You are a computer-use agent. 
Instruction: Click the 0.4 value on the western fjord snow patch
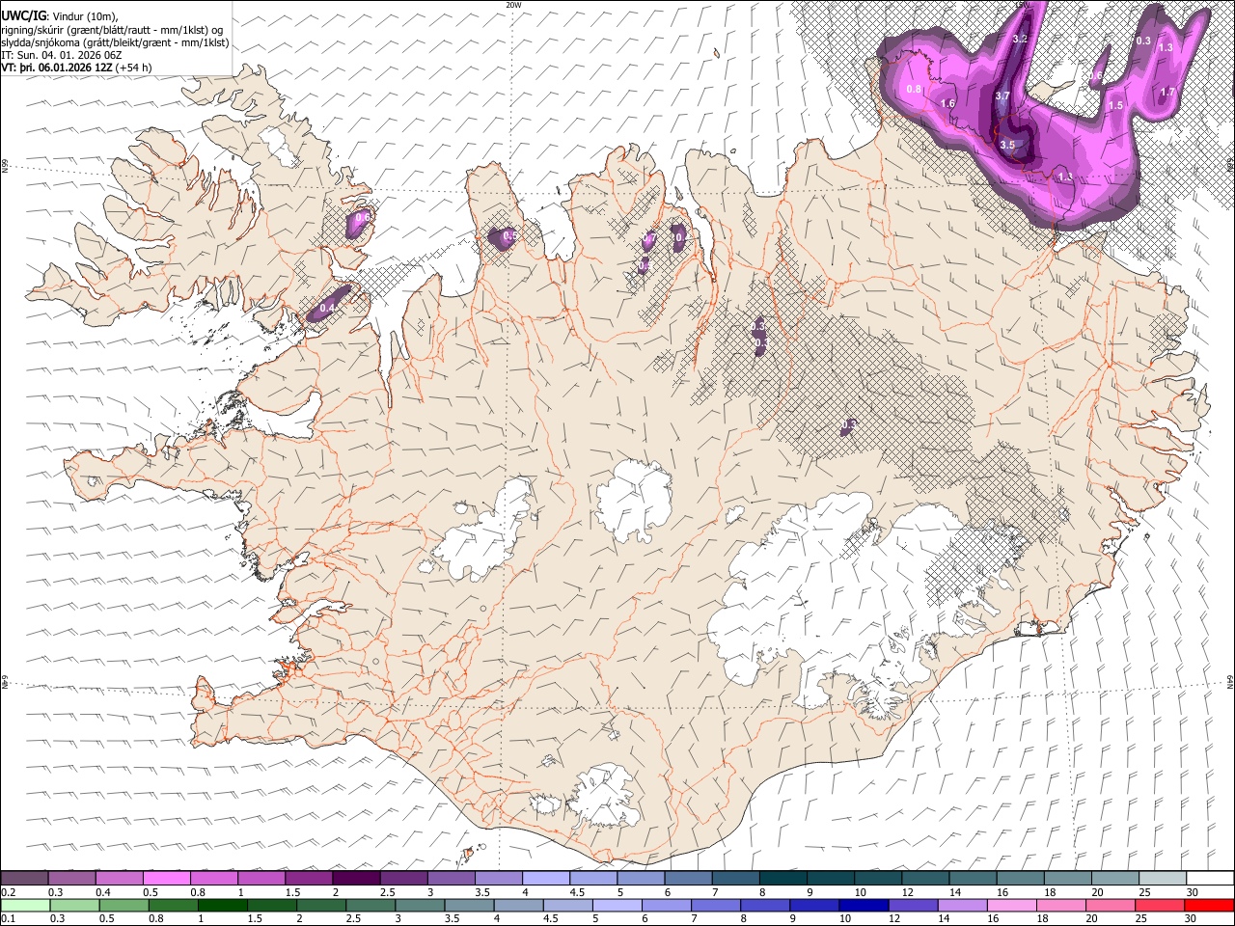pyautogui.click(x=327, y=308)
